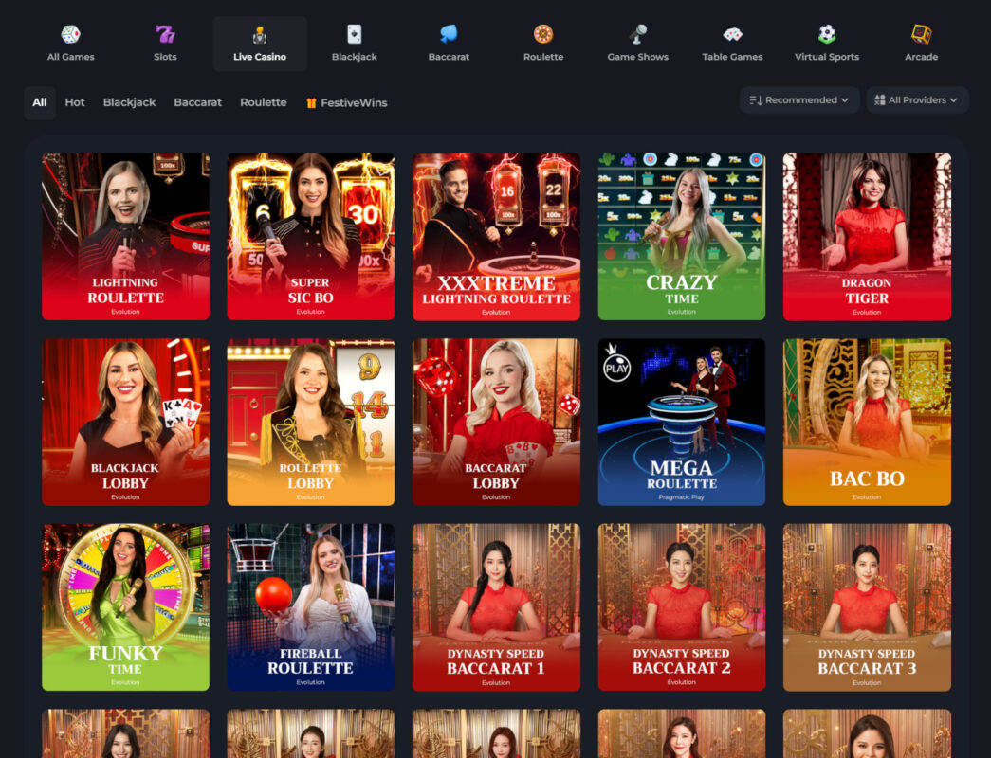Image resolution: width=991 pixels, height=758 pixels.
Task: Select the Roulette wheel icon
Action: point(543,35)
